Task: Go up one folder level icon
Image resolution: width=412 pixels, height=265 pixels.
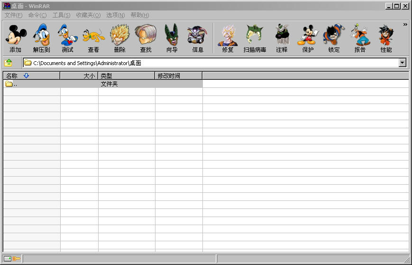Action: (9, 63)
